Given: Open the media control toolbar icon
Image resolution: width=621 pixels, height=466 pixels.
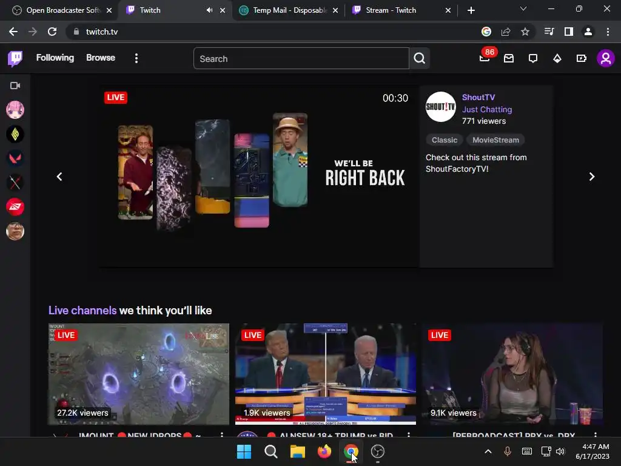Looking at the screenshot, I should pyautogui.click(x=549, y=32).
